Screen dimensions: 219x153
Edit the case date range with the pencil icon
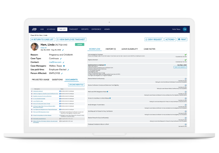pos(63,50)
